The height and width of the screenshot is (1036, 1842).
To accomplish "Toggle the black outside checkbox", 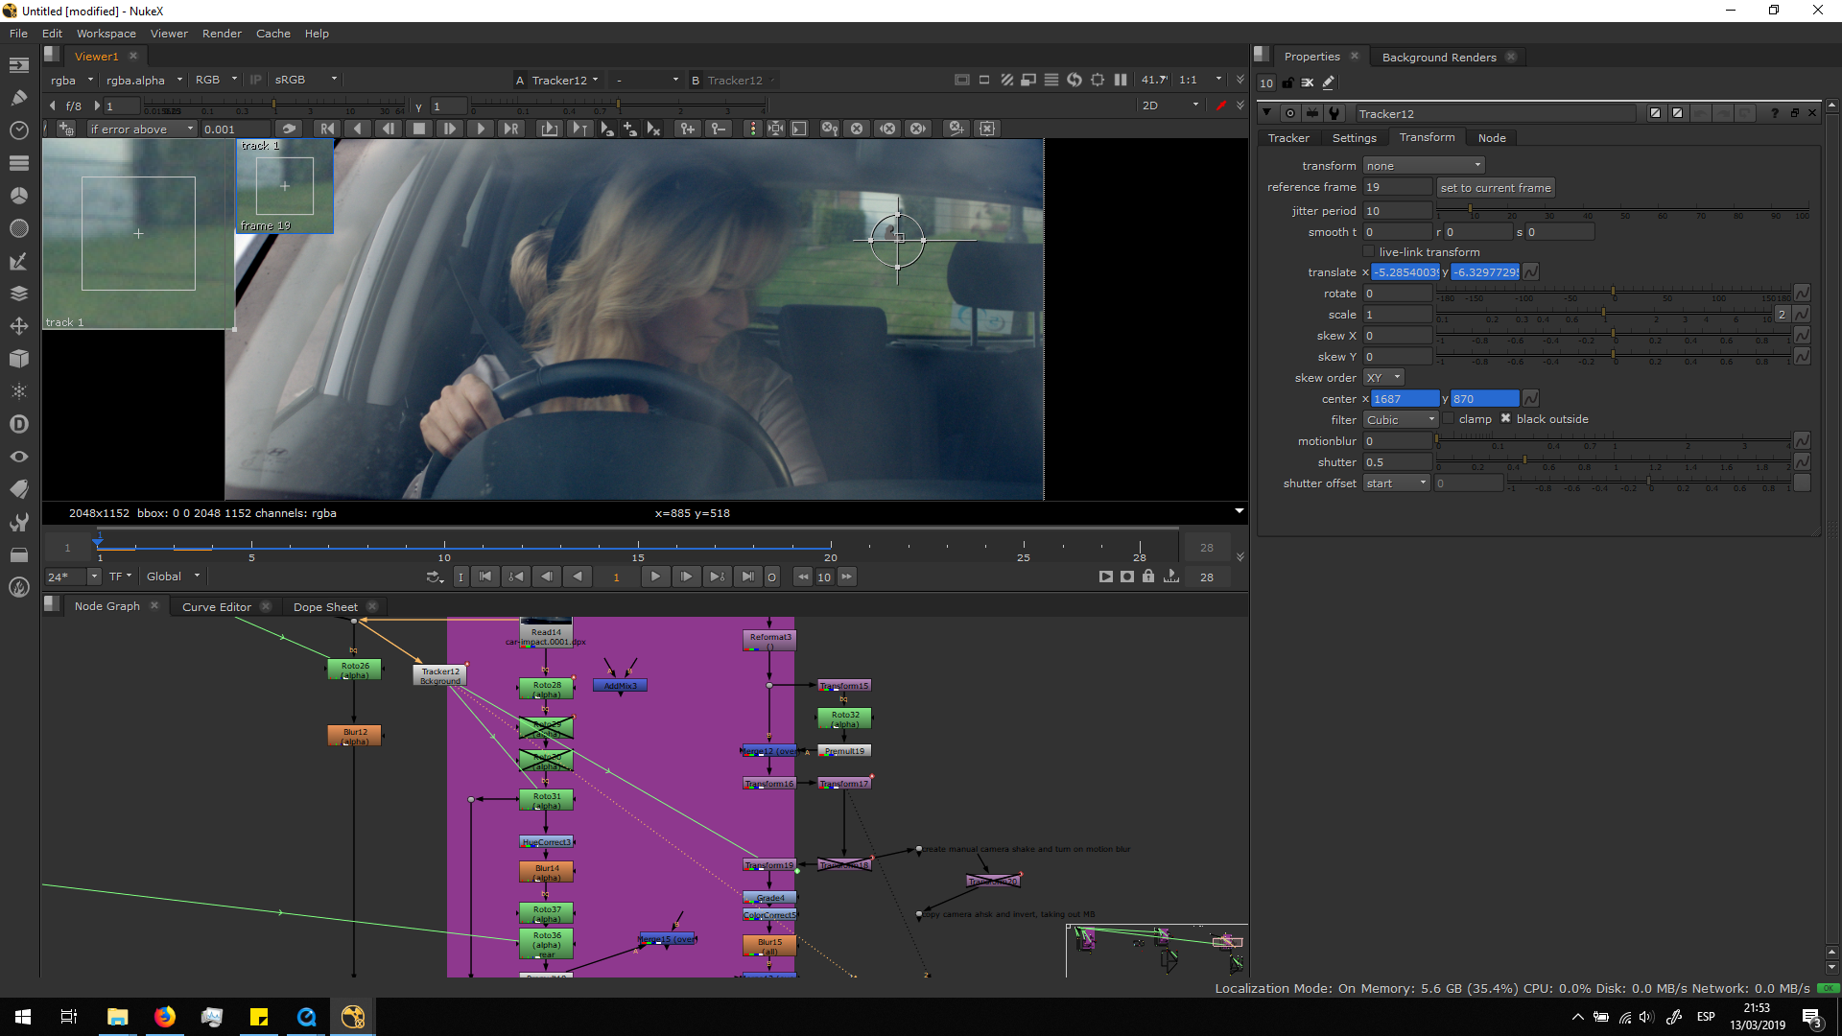I will [1505, 419].
